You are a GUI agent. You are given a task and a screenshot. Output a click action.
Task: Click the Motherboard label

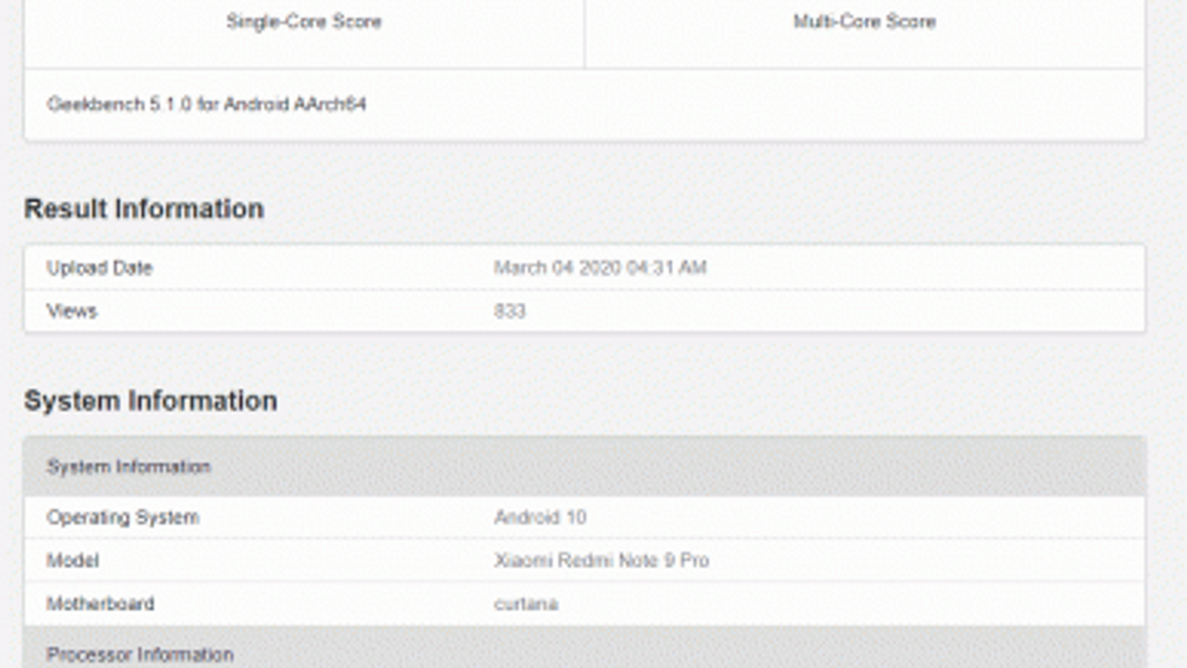(100, 603)
